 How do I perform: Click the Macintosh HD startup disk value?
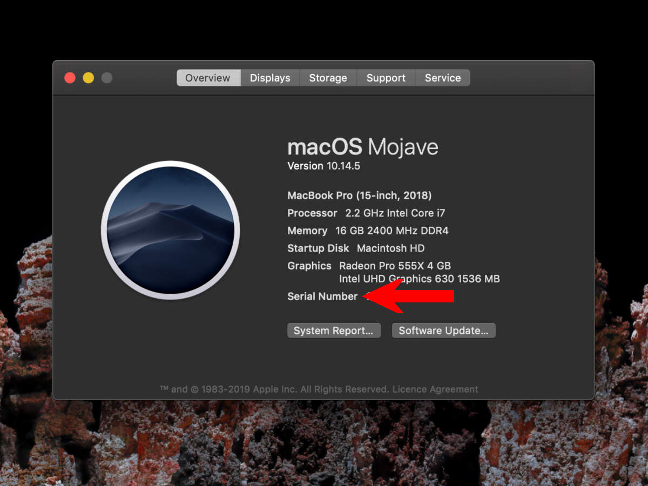(x=391, y=248)
